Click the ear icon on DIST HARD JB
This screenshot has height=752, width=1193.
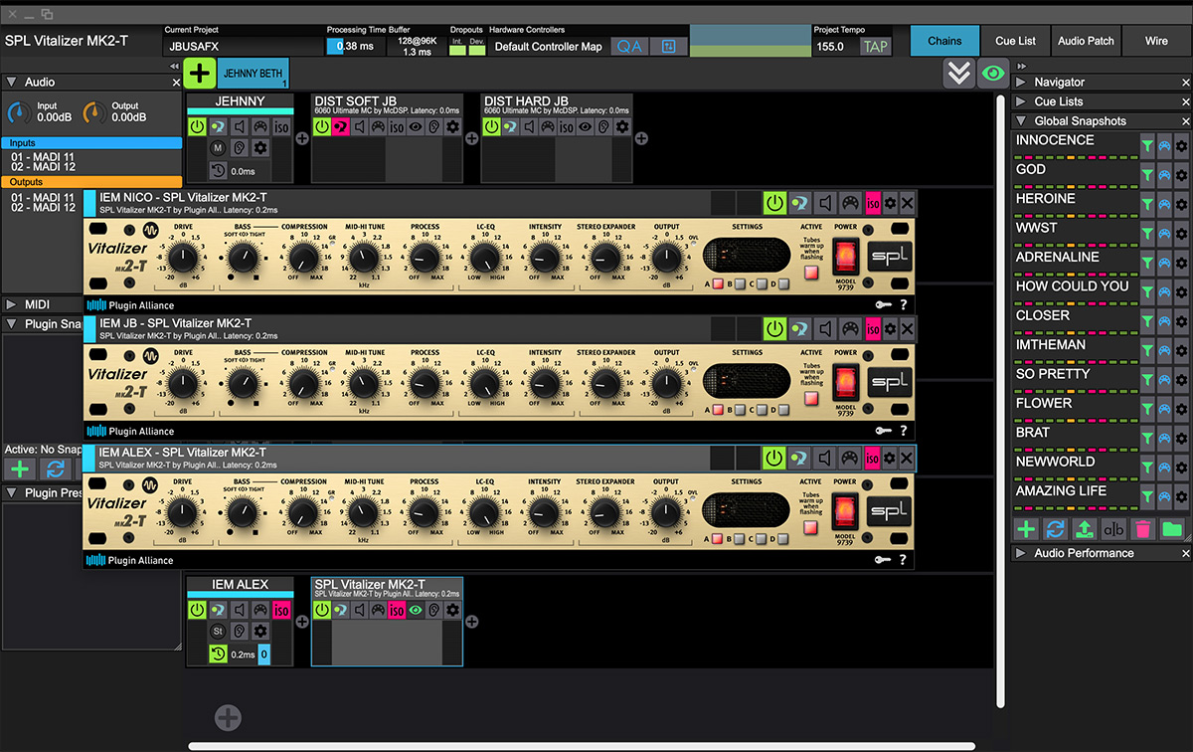tap(601, 127)
